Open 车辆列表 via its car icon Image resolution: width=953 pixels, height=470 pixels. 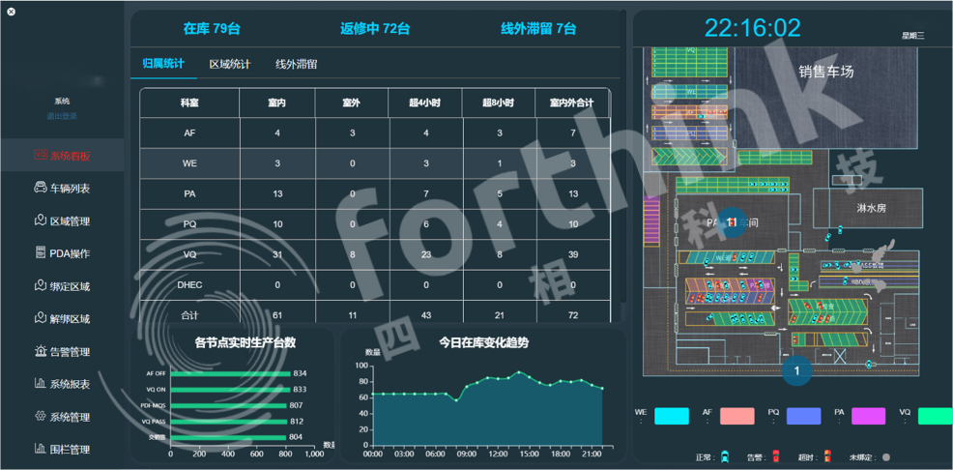pos(41,189)
